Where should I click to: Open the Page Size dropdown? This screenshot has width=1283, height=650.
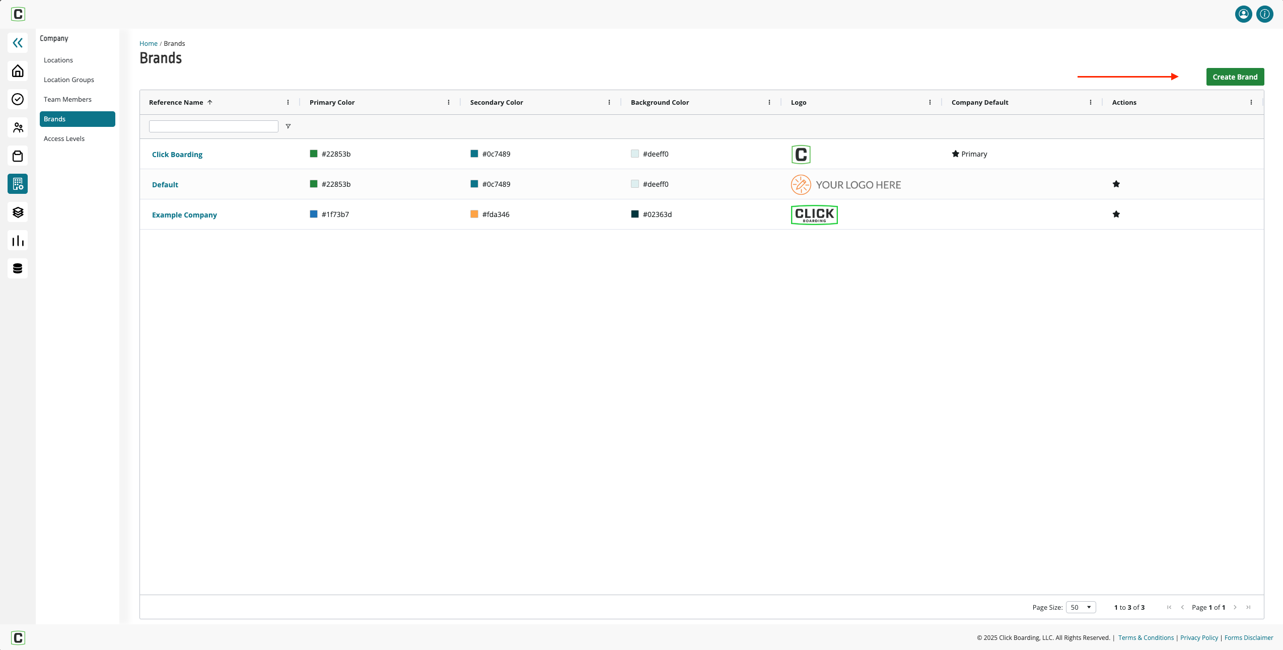point(1081,607)
